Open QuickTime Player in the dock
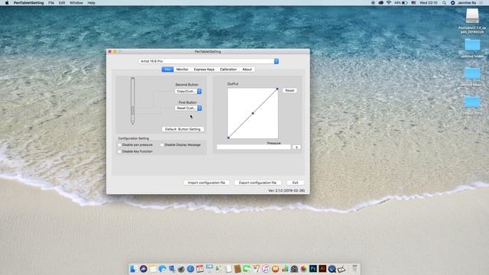This screenshot has height=275, width=489. pos(332,268)
